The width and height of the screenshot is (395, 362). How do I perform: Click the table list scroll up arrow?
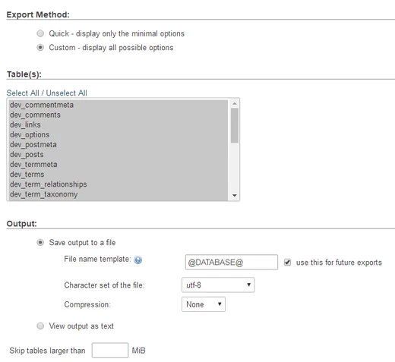pyautogui.click(x=235, y=104)
